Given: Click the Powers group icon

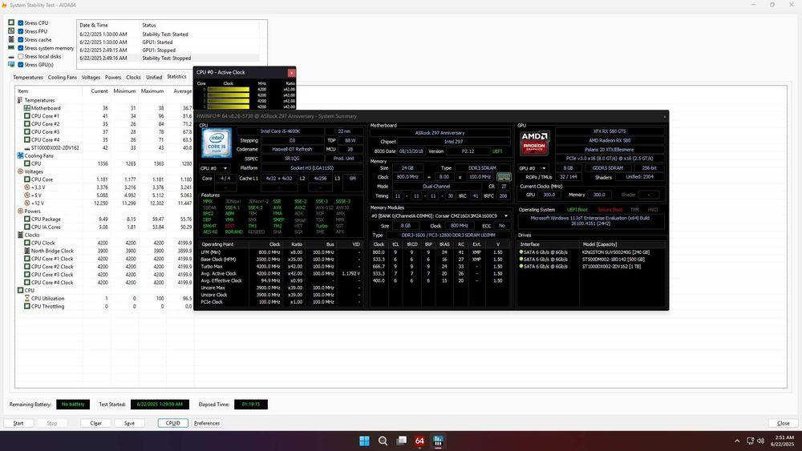Looking at the screenshot, I should [x=21, y=211].
